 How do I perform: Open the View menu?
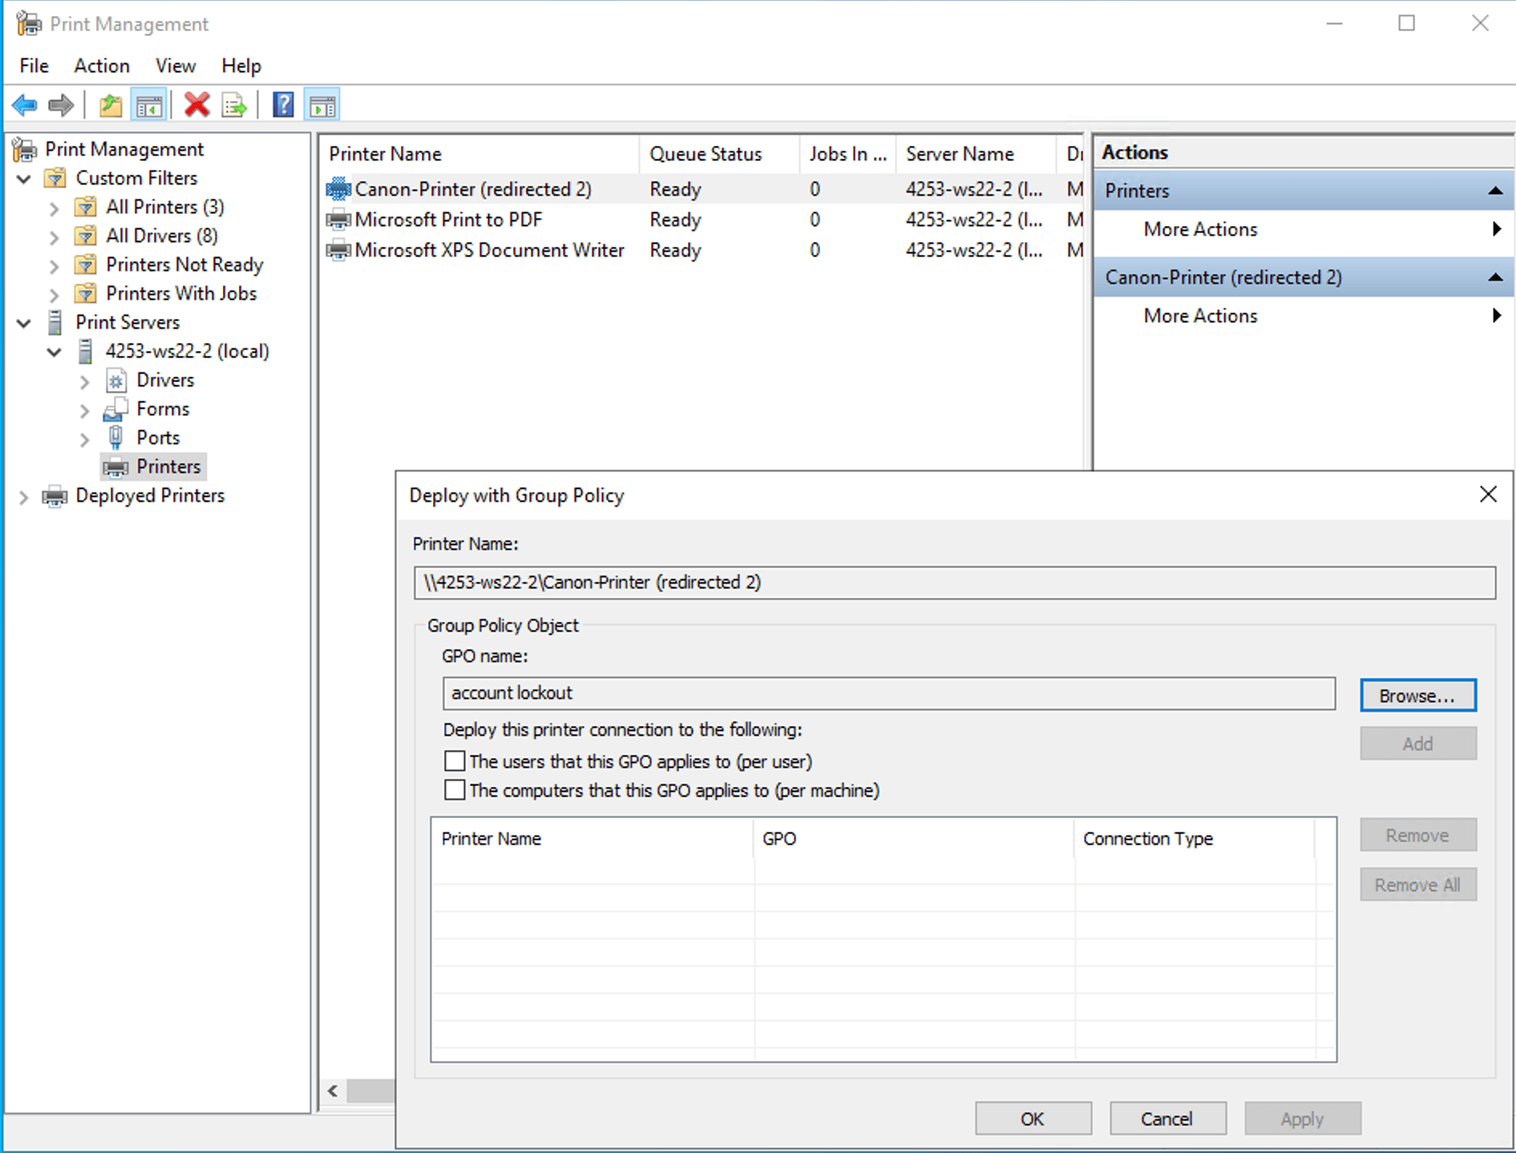[x=174, y=65]
